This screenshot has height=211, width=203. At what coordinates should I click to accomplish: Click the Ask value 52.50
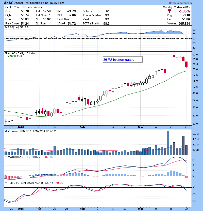(47, 11)
